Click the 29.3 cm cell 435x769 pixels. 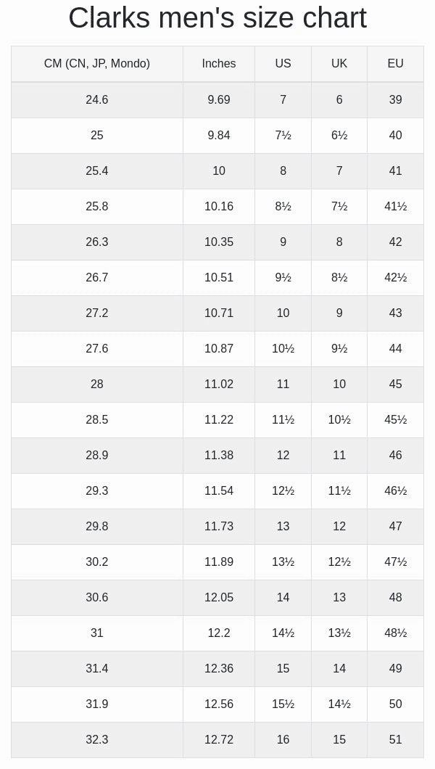click(x=97, y=491)
